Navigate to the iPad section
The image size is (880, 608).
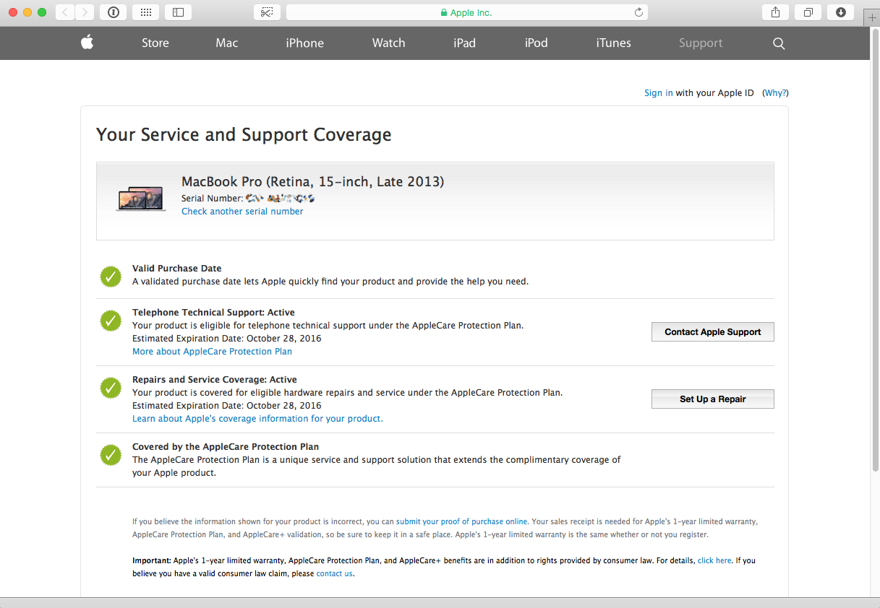464,43
